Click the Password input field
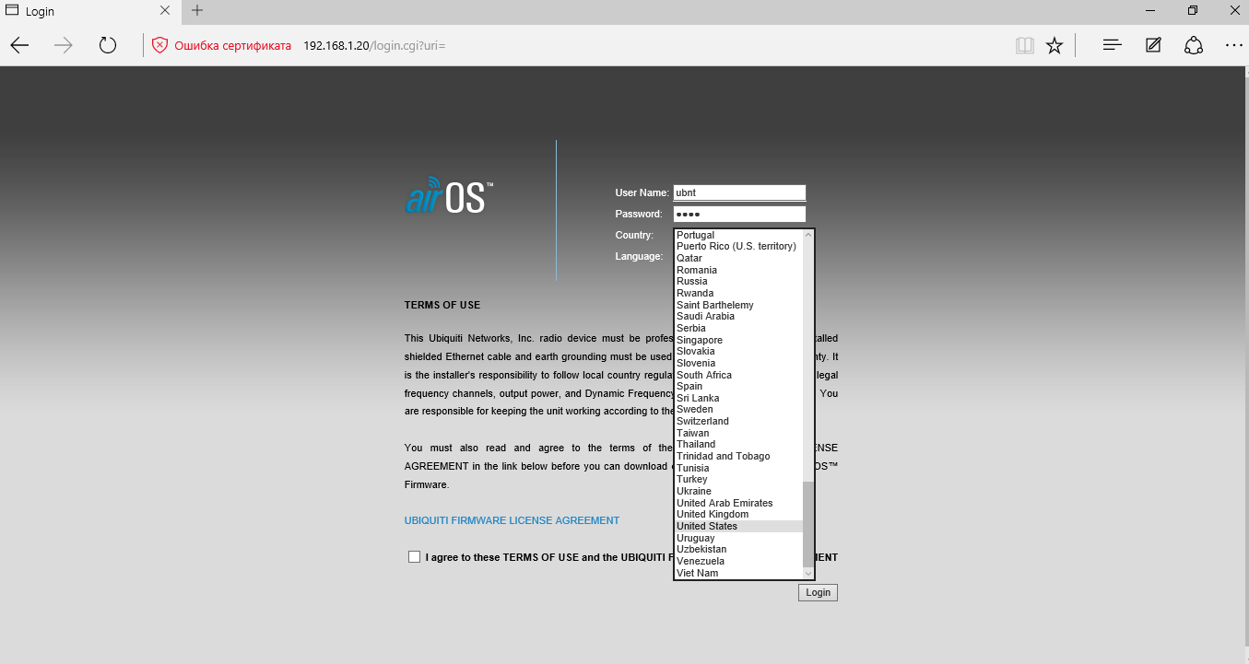Screen dimensions: 1249x664 pos(739,214)
